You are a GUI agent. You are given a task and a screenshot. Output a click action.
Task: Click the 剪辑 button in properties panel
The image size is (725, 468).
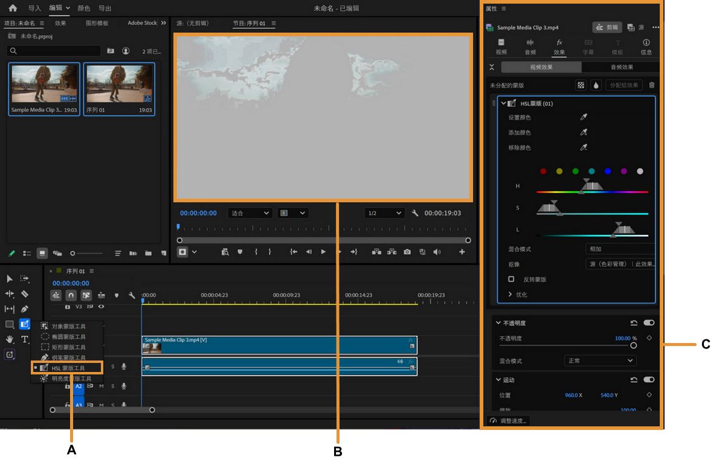(x=607, y=27)
